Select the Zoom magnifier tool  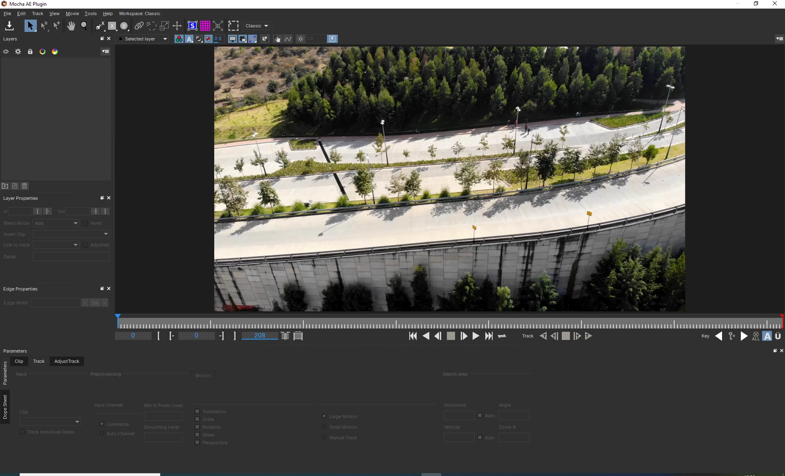coord(84,26)
